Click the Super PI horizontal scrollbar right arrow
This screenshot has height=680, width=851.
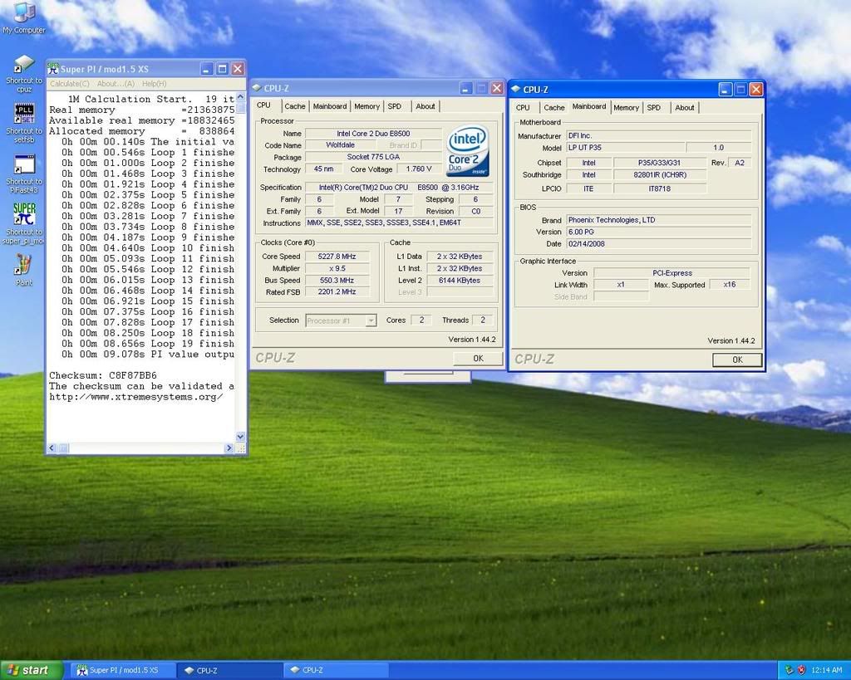point(229,448)
